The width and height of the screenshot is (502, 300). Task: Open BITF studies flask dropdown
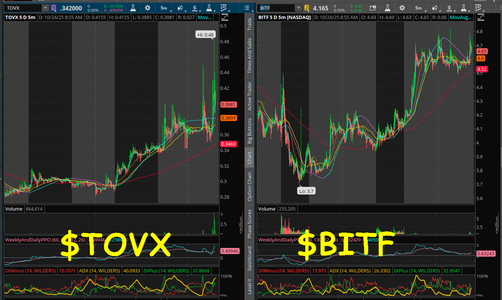(464, 8)
